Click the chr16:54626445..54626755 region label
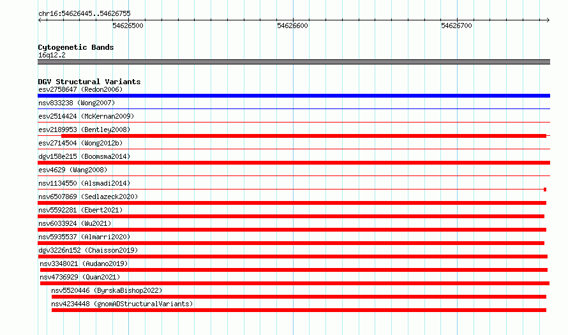568x335 pixels. tap(84, 13)
